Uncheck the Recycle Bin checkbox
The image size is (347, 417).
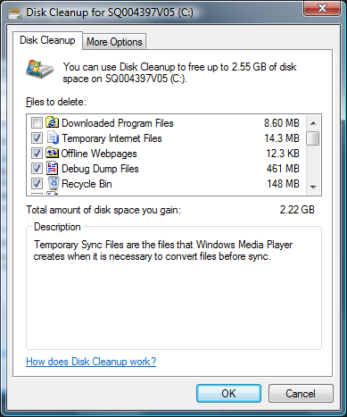click(37, 183)
